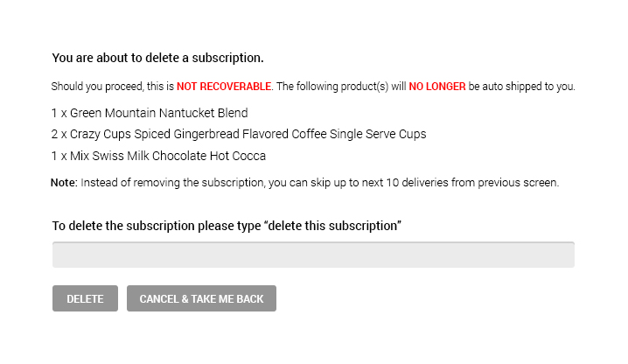Click the 'To delete the subscription' instruction label

point(157,226)
